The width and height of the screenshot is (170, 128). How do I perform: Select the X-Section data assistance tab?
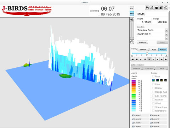click(149, 68)
